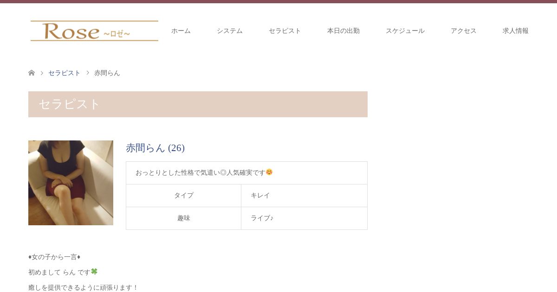
Task: Click the smiling emoji in the profile description
Action: pyautogui.click(x=269, y=172)
